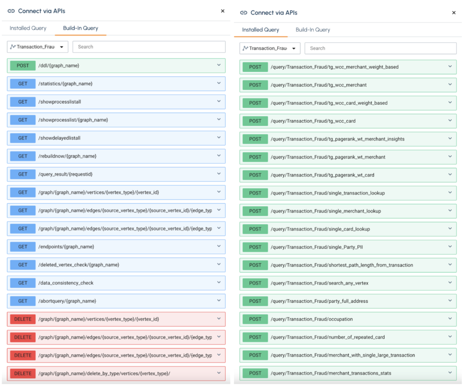Click the chain-link icon beside right Connect via APIs
The image size is (465, 387).
243,13
